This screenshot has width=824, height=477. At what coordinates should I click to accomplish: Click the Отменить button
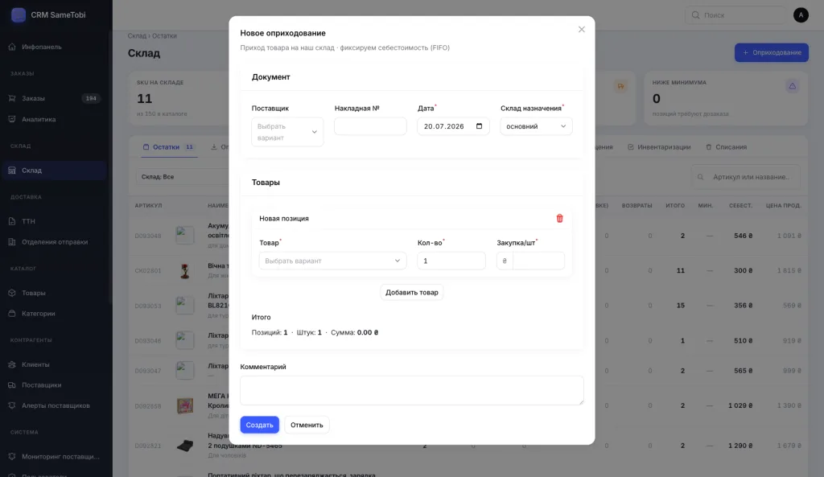(x=307, y=425)
